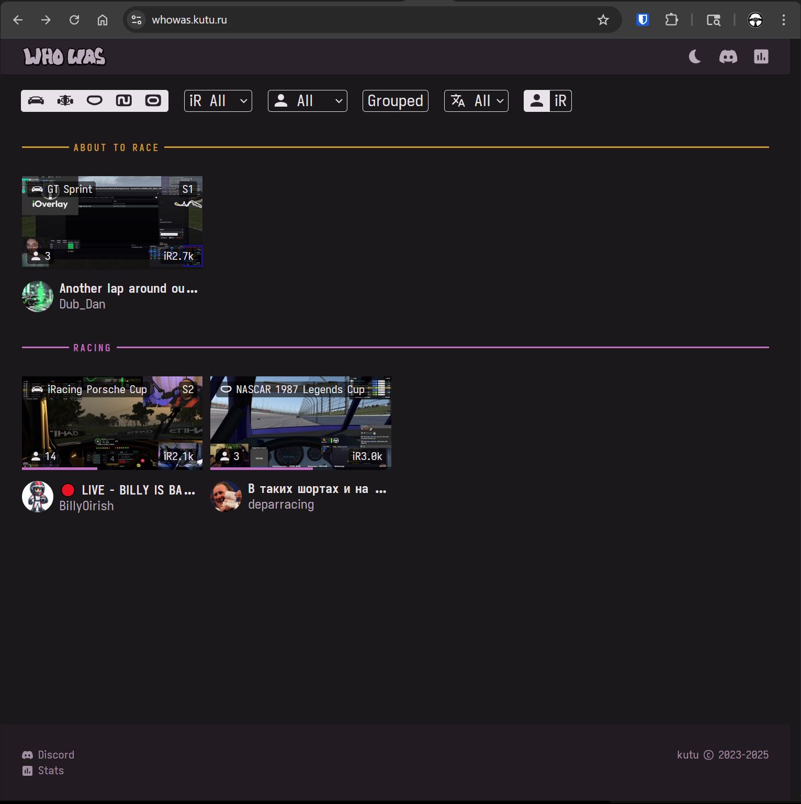
Task: Click the dirt road track filter icon
Action: click(124, 101)
